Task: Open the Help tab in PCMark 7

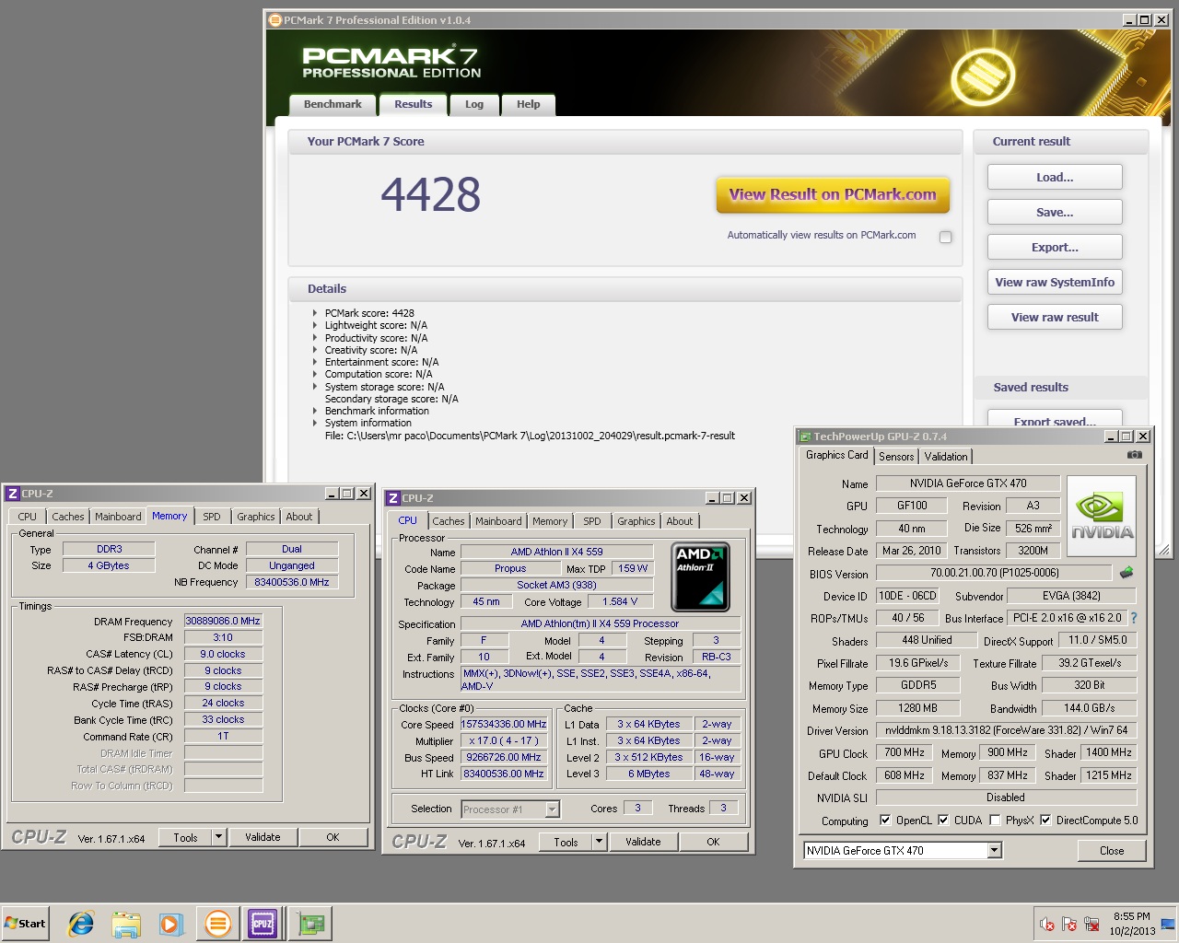Action: click(529, 104)
